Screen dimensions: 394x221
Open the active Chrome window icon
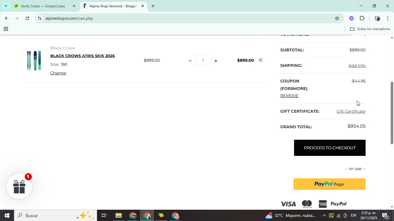tap(147, 215)
